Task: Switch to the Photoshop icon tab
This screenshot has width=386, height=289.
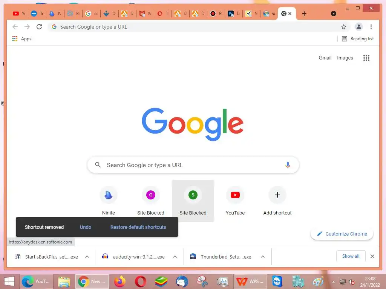Action: (x=234, y=14)
